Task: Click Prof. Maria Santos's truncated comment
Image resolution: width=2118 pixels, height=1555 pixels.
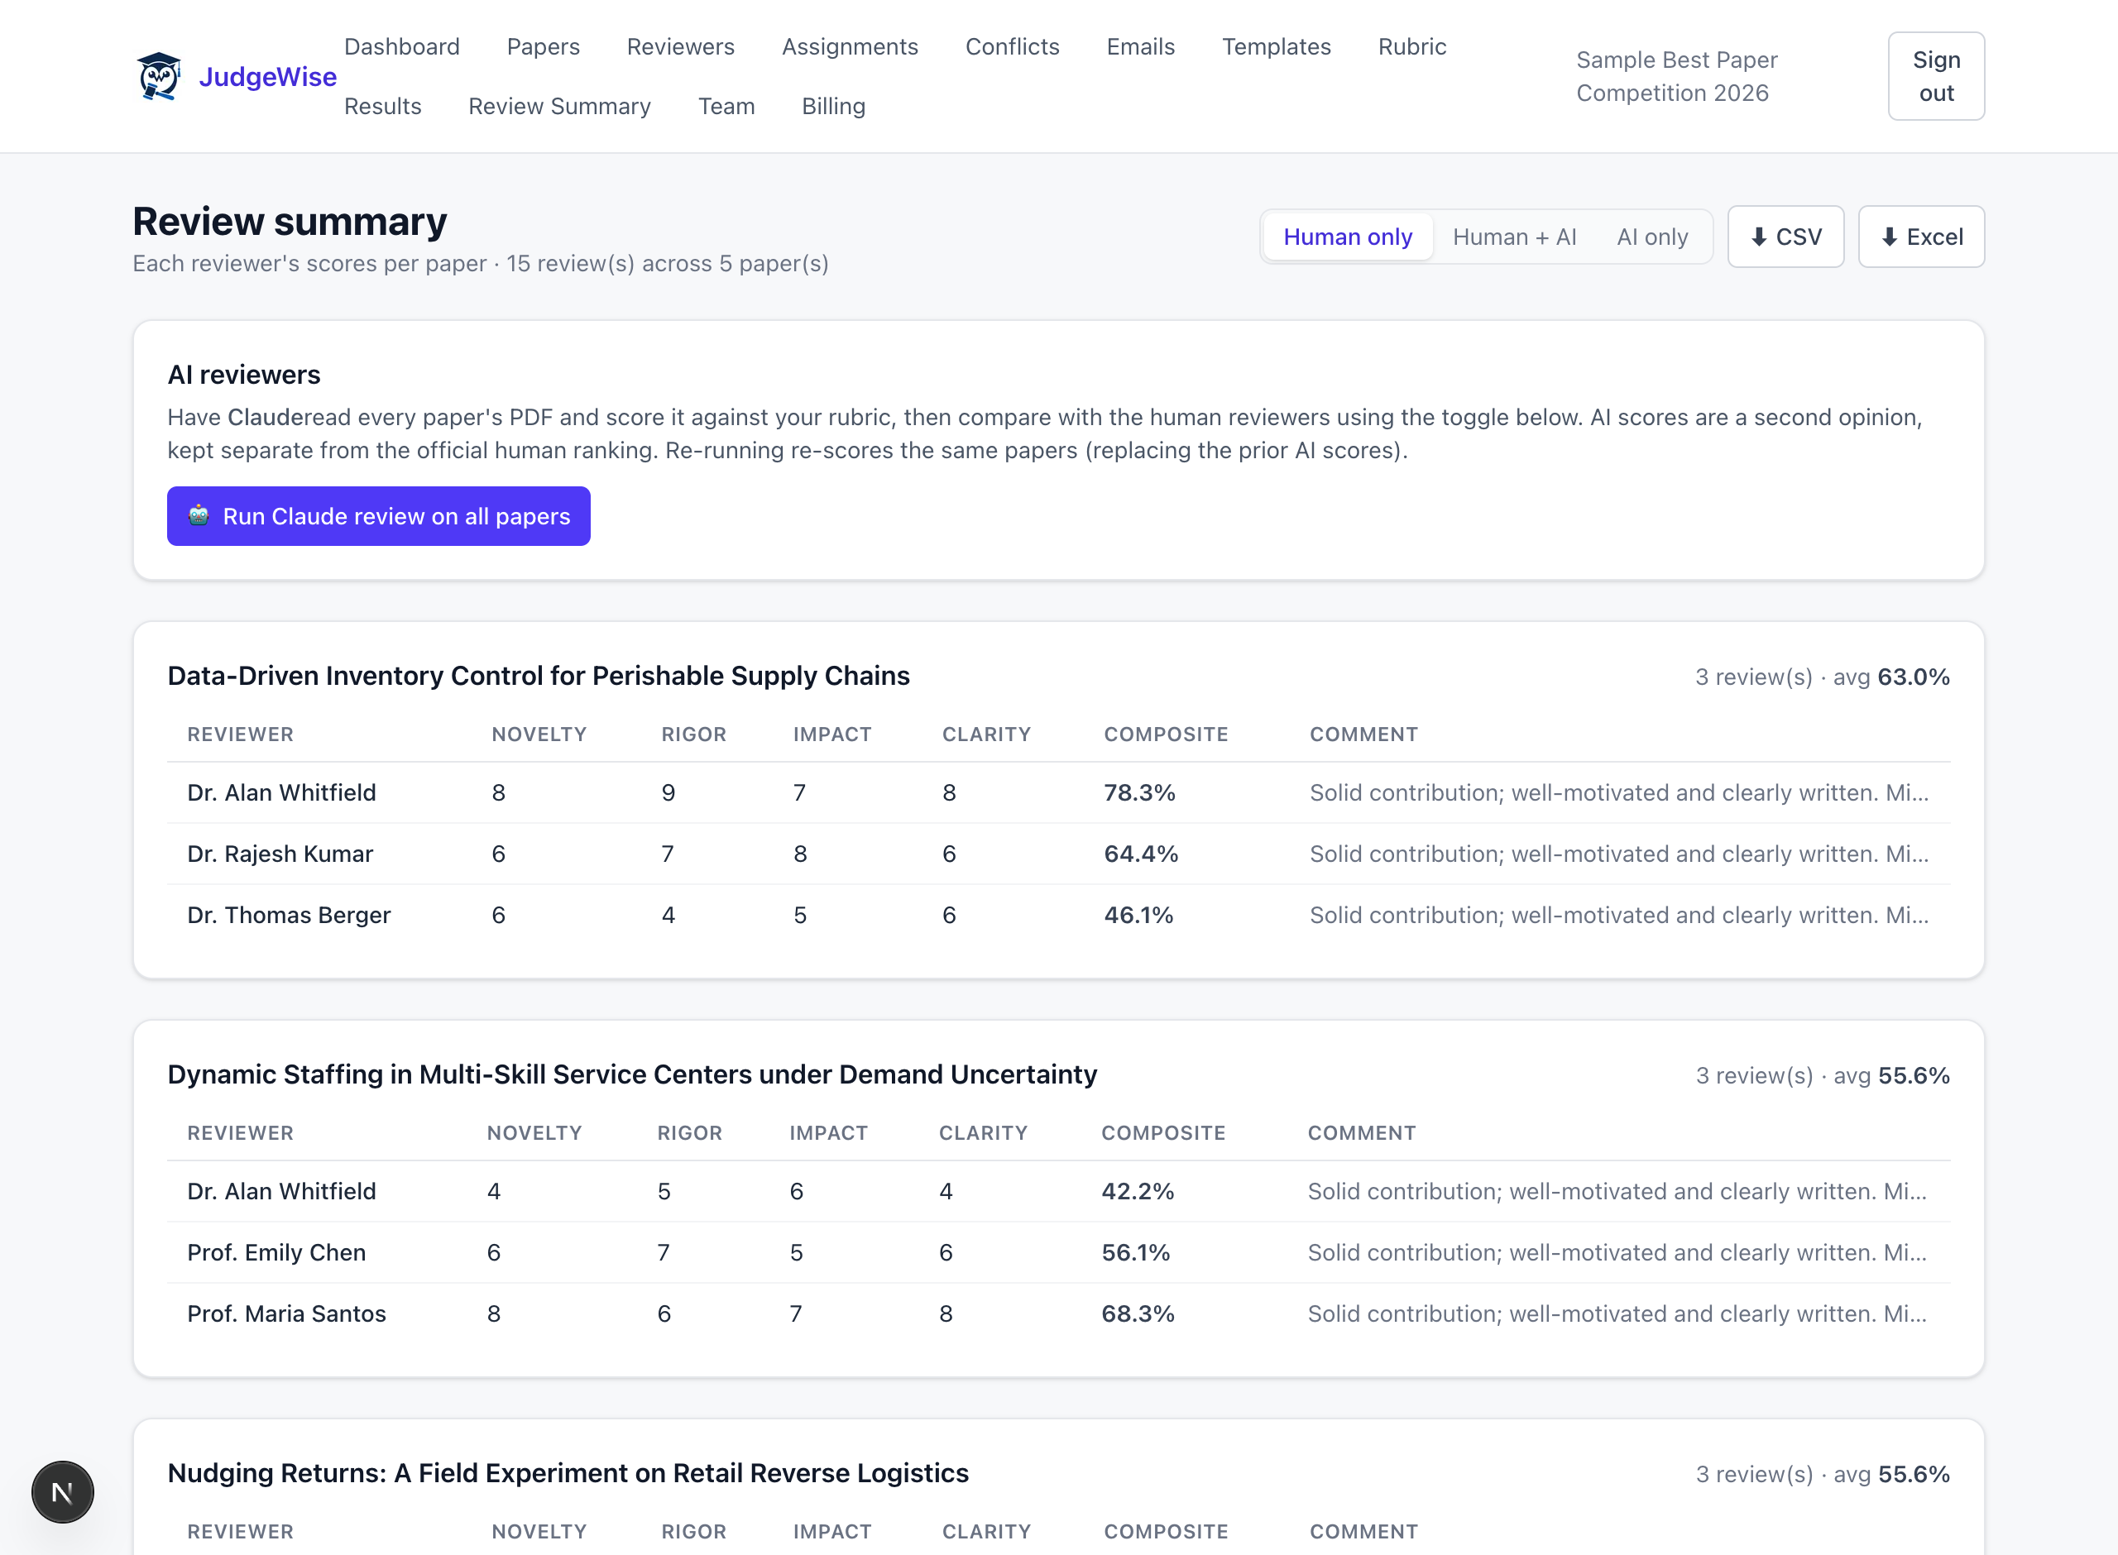Action: pyautogui.click(x=1617, y=1313)
